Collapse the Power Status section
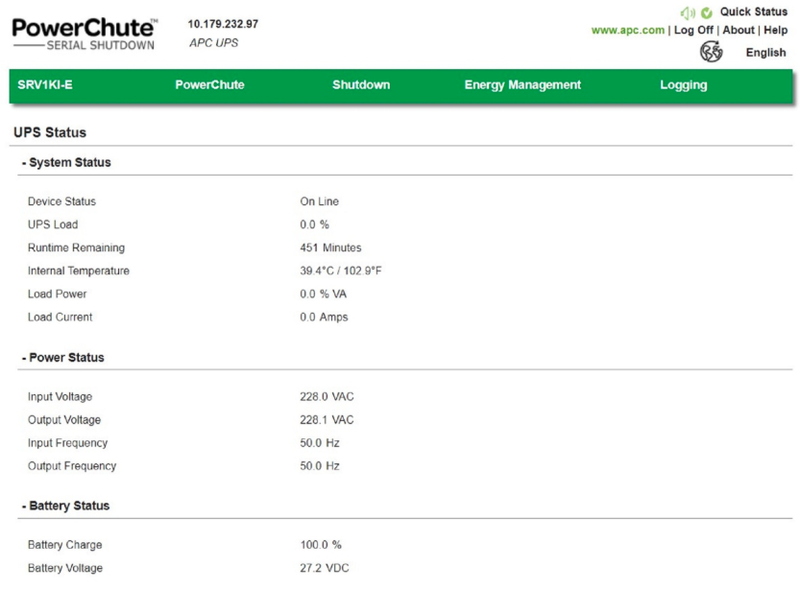Image resolution: width=800 pixels, height=590 pixels. pyautogui.click(x=62, y=358)
